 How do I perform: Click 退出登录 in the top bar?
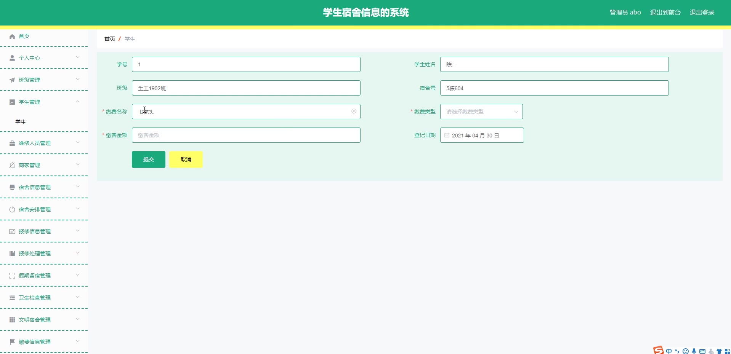click(x=702, y=12)
